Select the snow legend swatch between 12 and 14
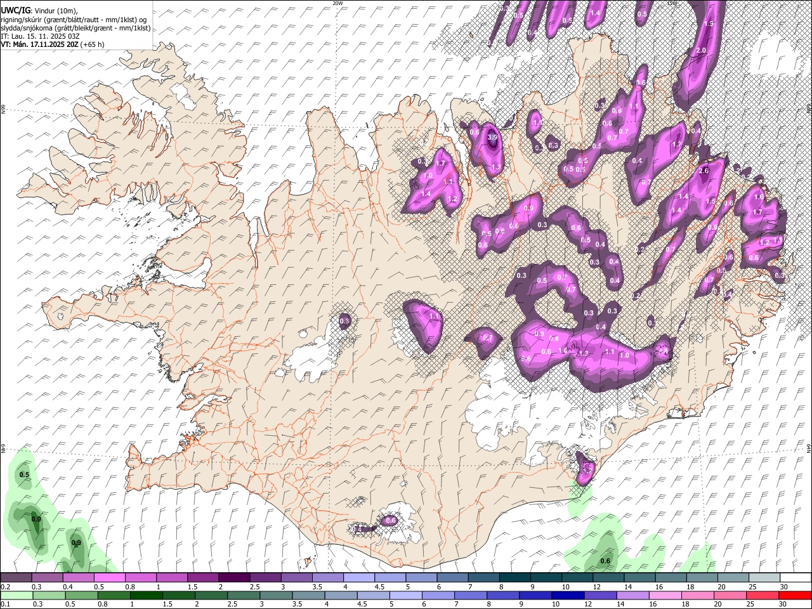This screenshot has height=609, width=812. [x=608, y=577]
